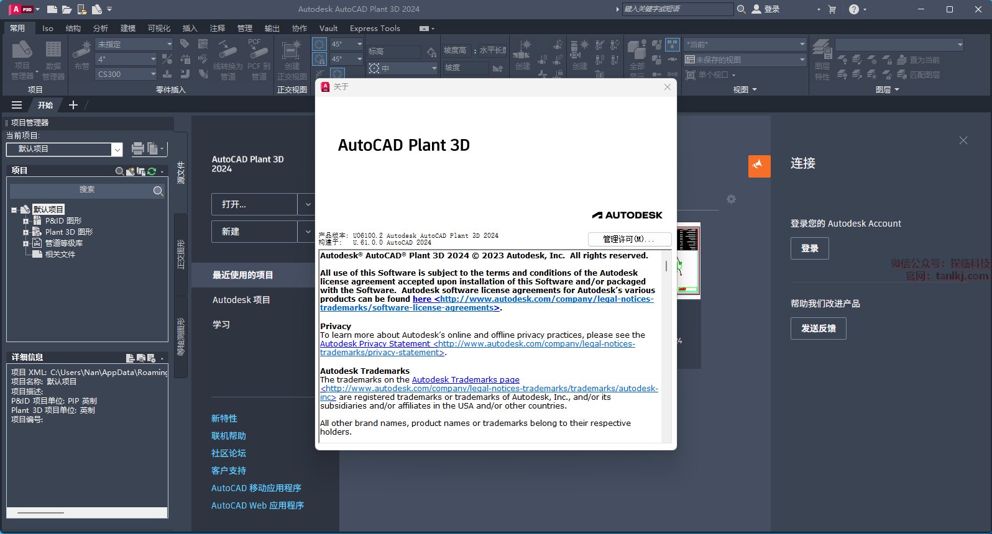Switch to the 结构 ribbon tab
The image size is (992, 534).
click(73, 29)
